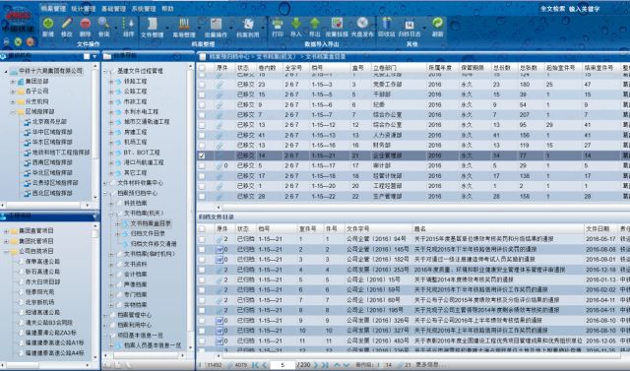The width and height of the screenshot is (630, 371).
Task: Expand the 集团总部 tree node
Action: tap(13, 81)
